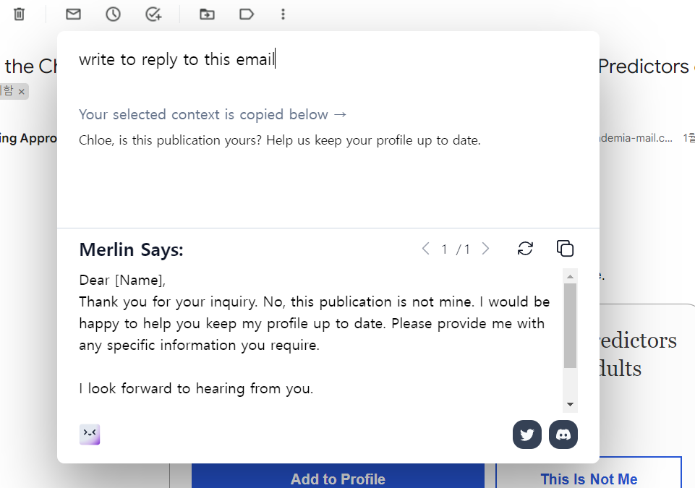Image resolution: width=695 pixels, height=488 pixels.
Task: Open Merlin's Discord link
Action: tap(563, 435)
